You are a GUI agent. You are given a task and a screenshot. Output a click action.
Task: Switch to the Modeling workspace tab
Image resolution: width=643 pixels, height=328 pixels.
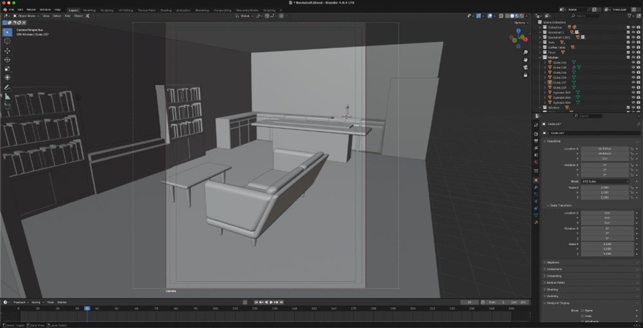point(89,10)
